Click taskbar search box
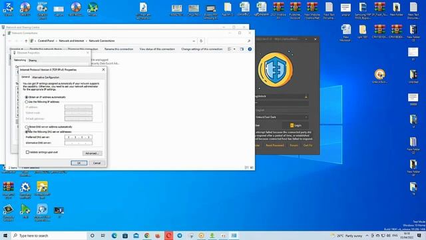This screenshot has width=426, height=240. click(x=49, y=235)
